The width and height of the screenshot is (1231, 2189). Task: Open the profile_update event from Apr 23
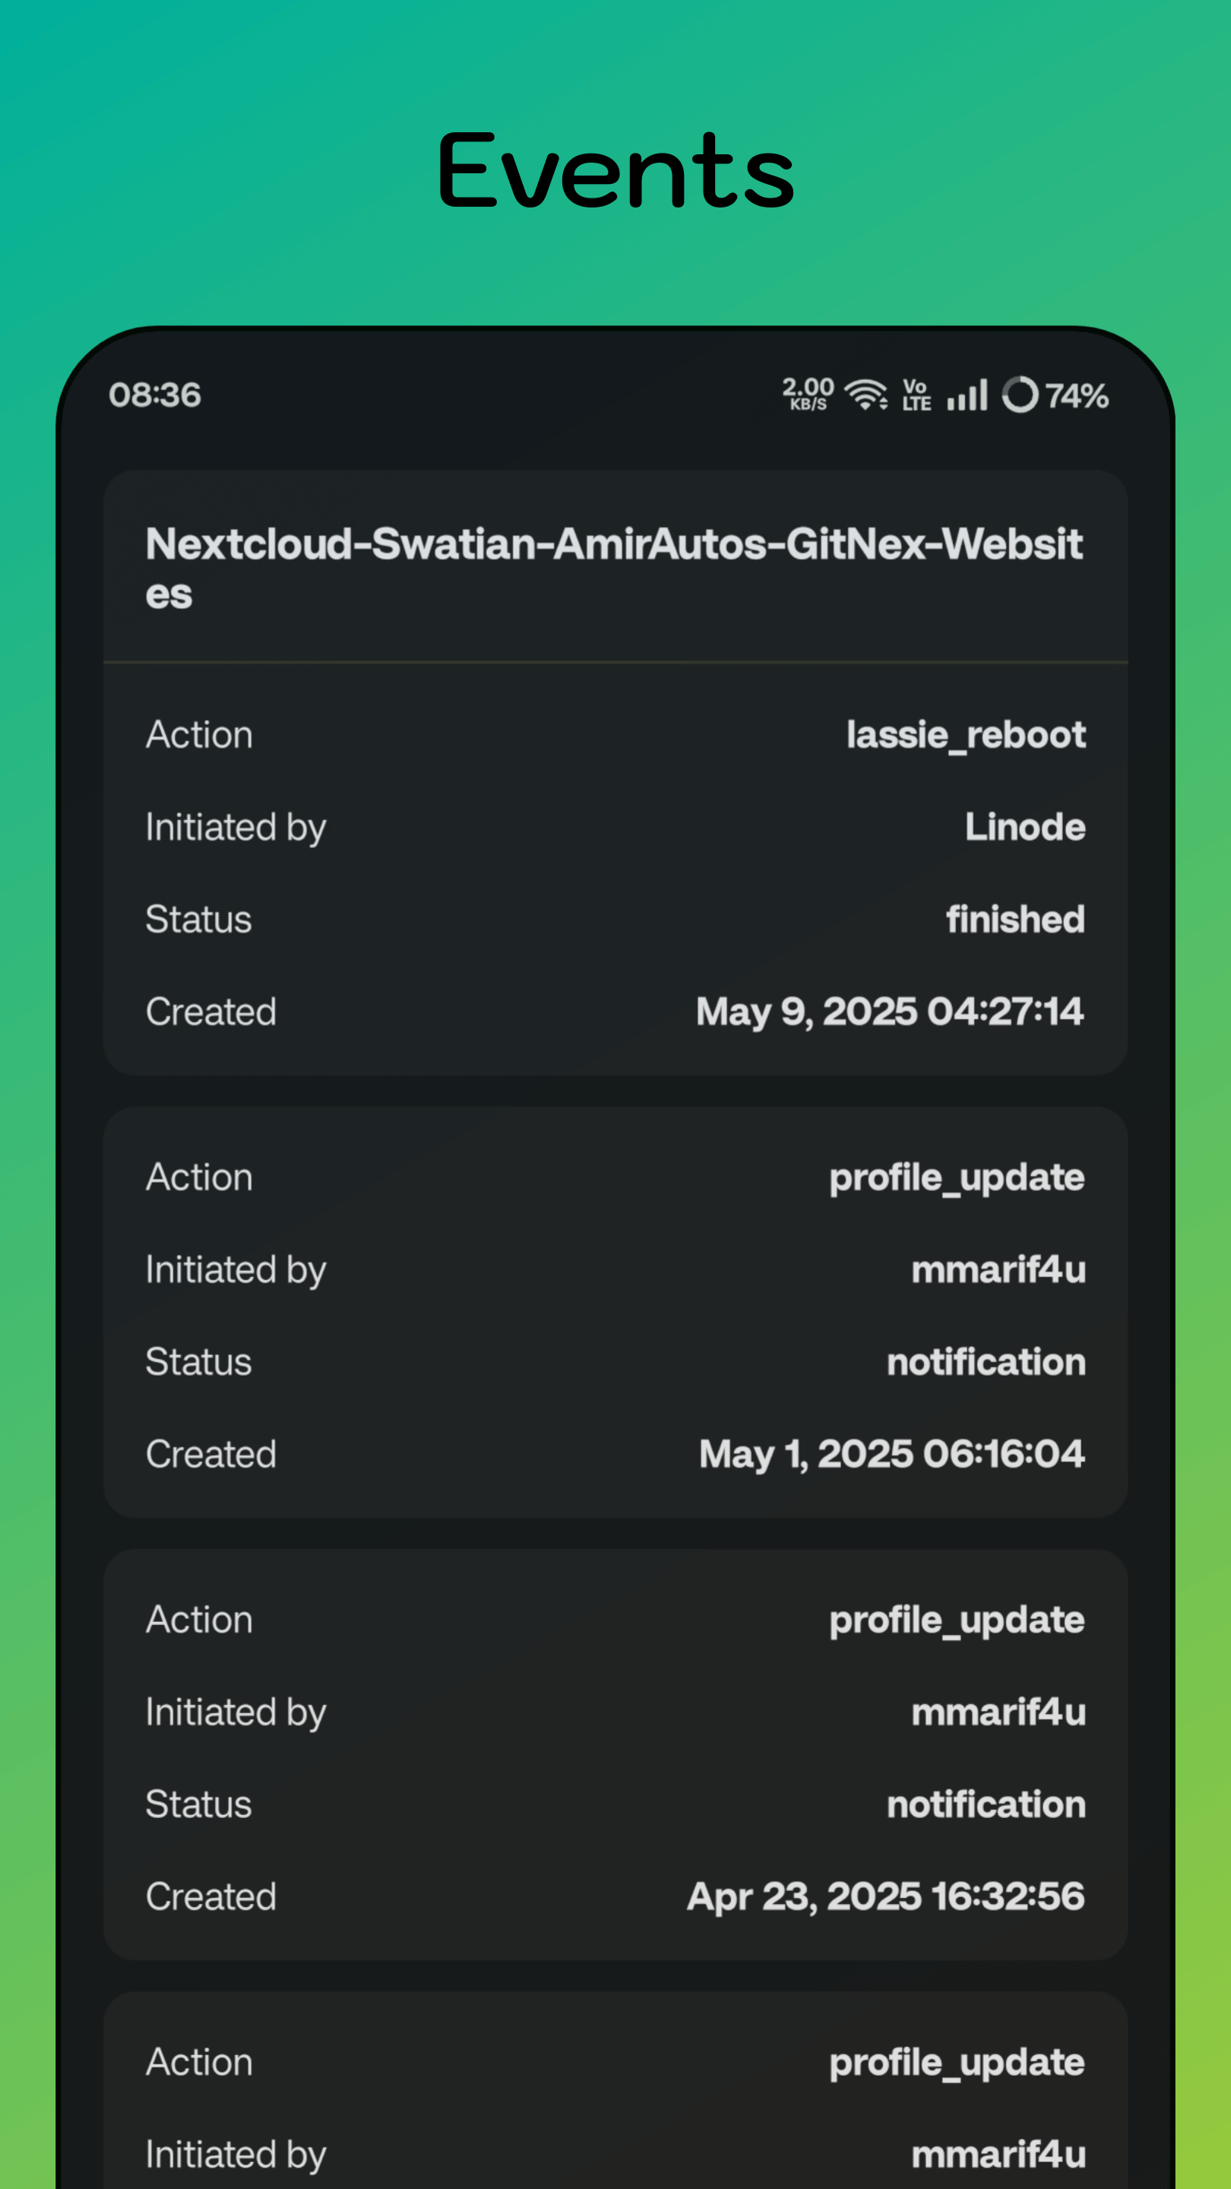coord(957,1620)
